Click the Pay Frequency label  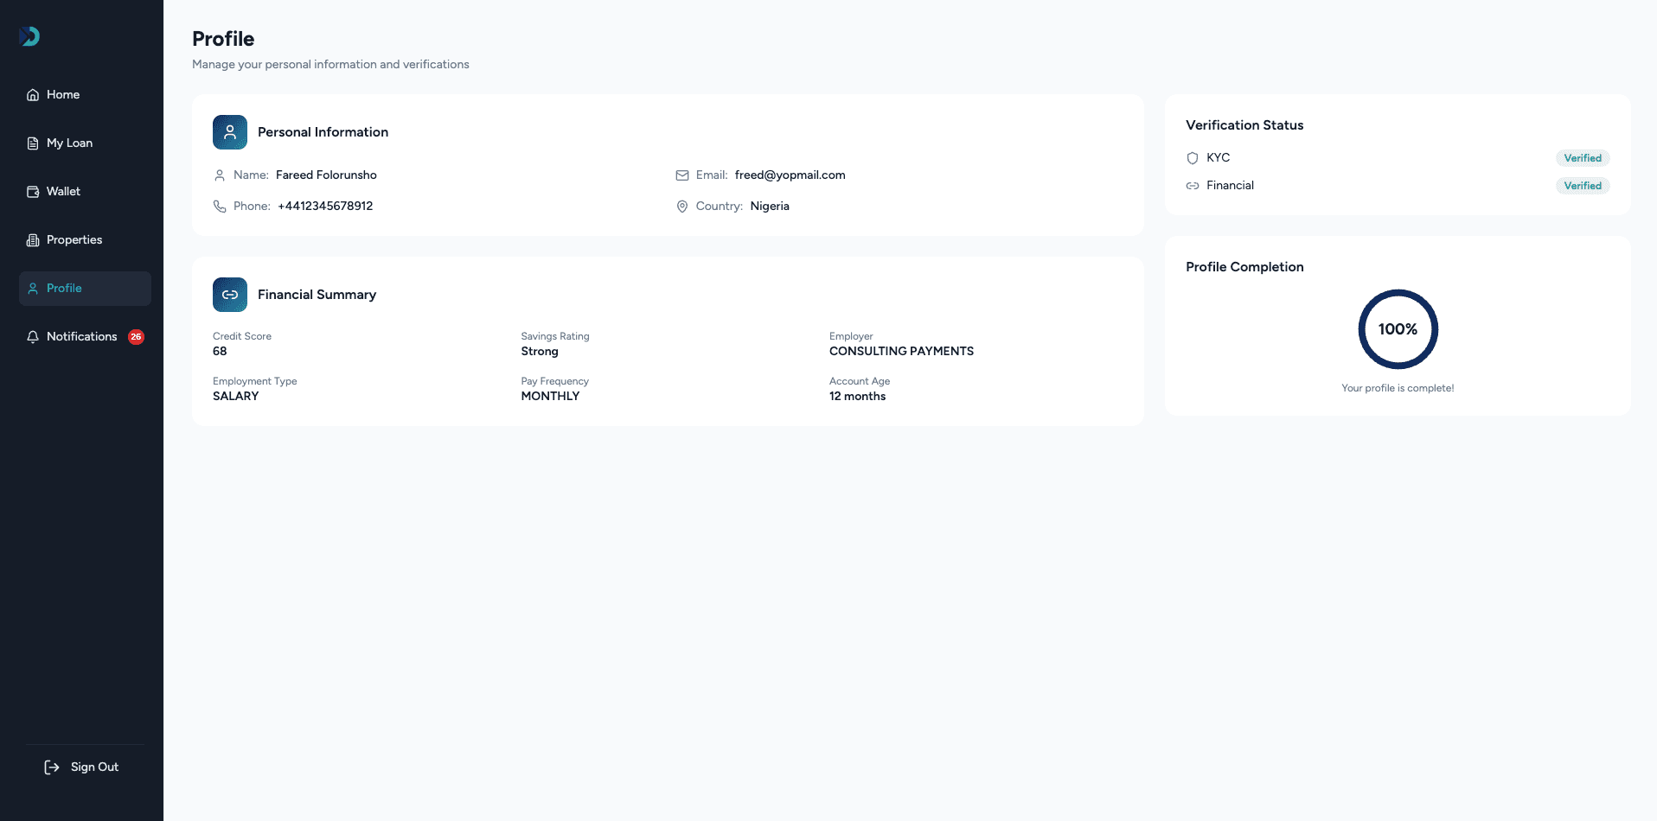(554, 382)
